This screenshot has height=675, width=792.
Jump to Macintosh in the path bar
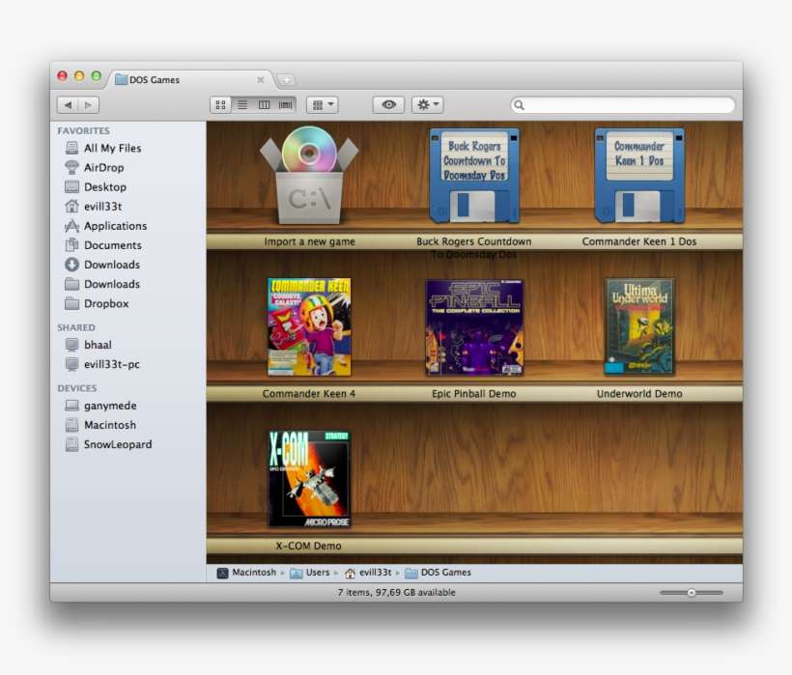coord(247,573)
